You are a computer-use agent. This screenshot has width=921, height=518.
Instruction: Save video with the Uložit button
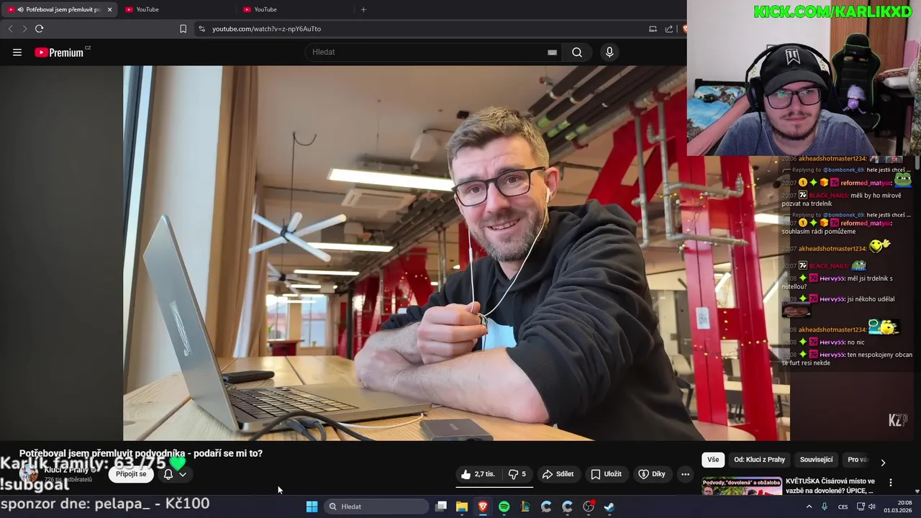(606, 474)
